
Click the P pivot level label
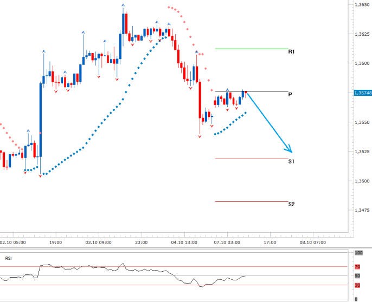point(290,95)
